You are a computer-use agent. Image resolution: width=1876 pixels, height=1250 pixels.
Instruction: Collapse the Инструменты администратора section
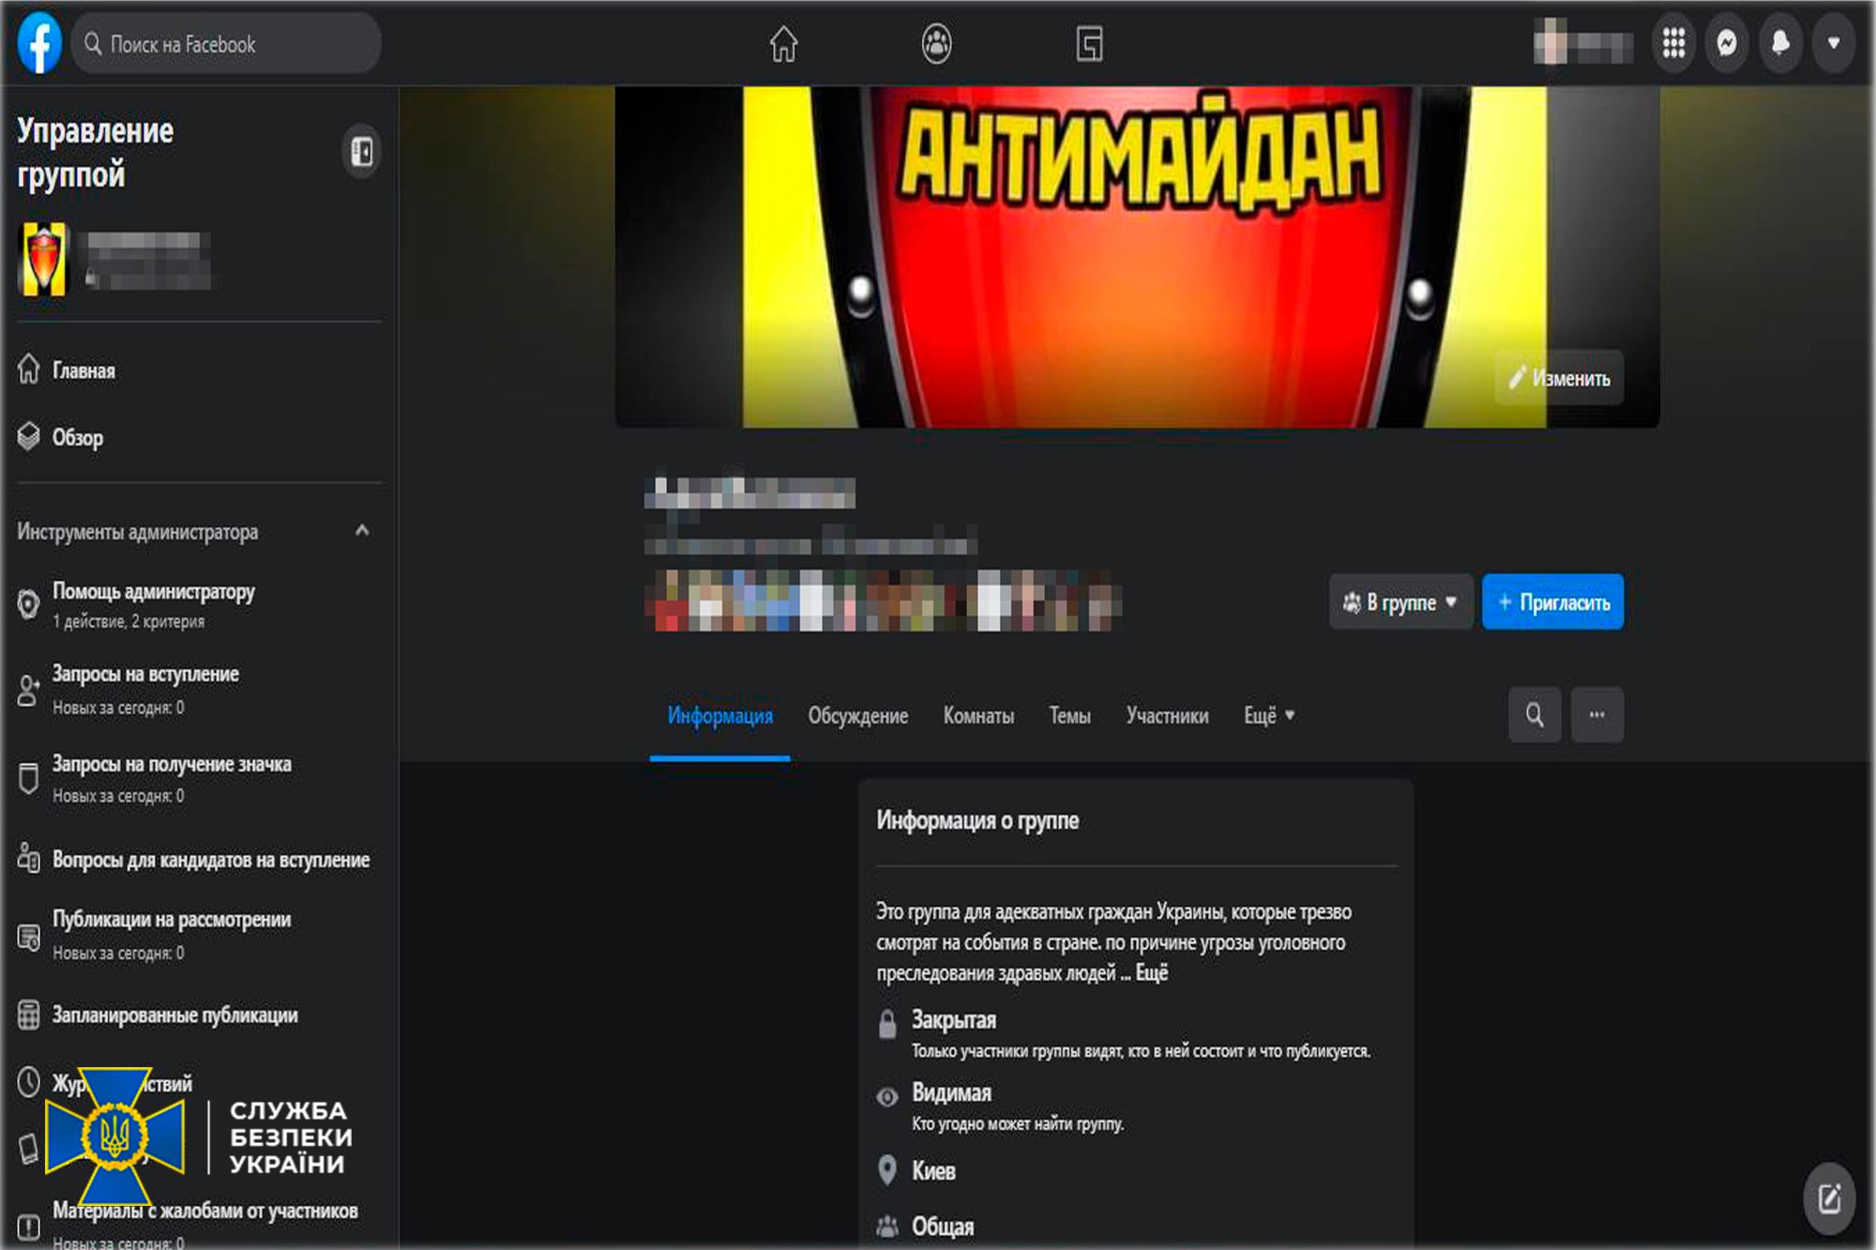pyautogui.click(x=362, y=531)
